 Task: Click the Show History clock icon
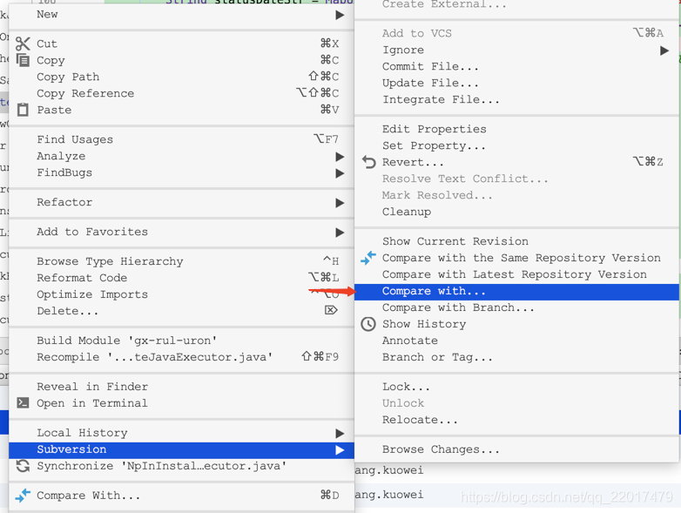tap(368, 324)
